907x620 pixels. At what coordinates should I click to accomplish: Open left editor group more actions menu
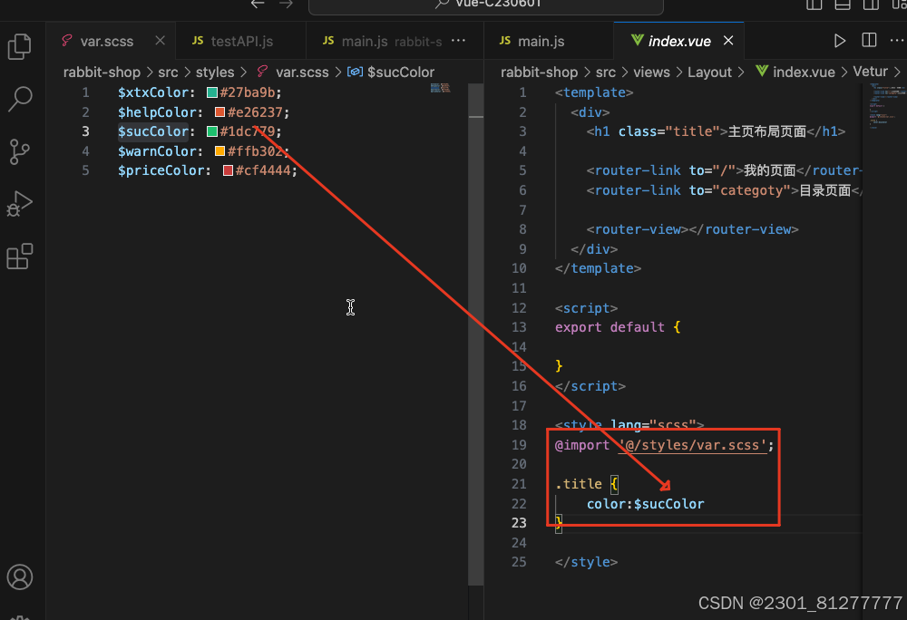pos(458,41)
